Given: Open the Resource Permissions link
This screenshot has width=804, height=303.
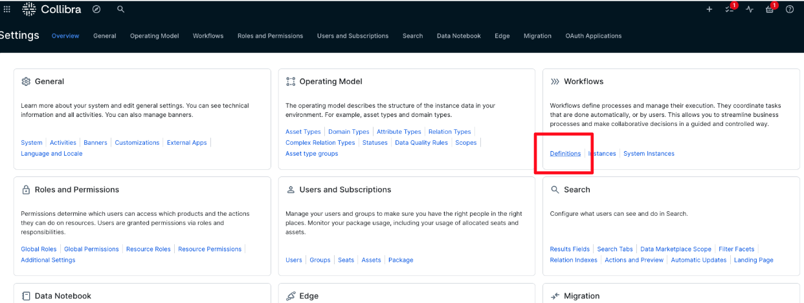Looking at the screenshot, I should (210, 249).
